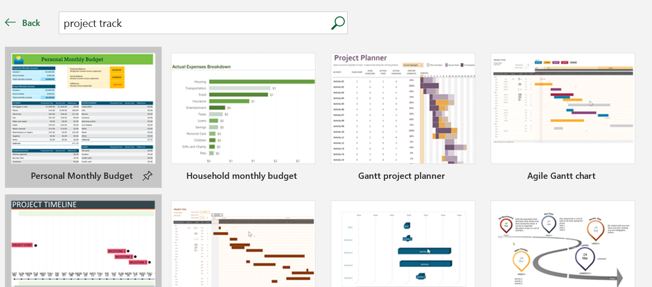This screenshot has height=287, width=652.
Task: Click the Gantt project planner label
Action: (x=402, y=176)
